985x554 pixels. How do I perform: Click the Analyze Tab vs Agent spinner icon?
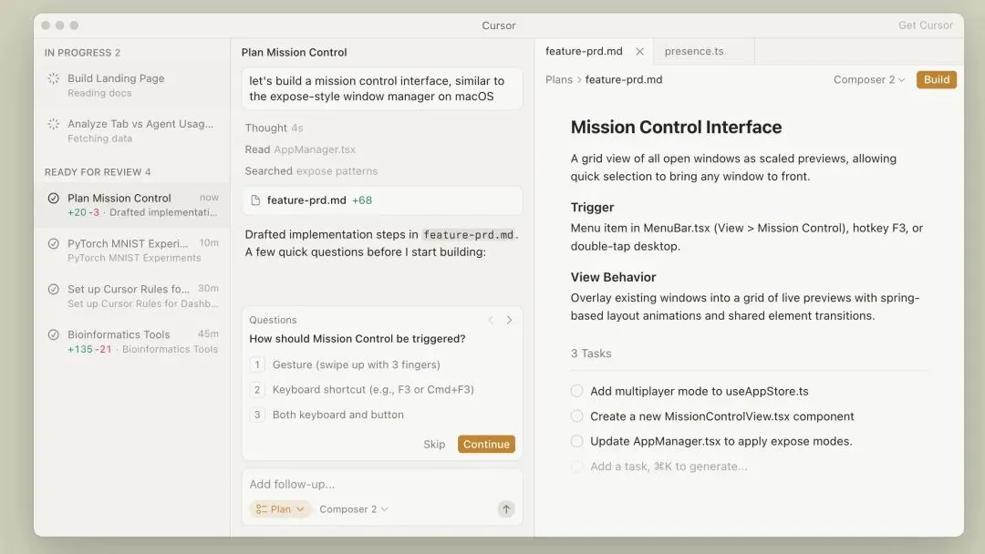tap(54, 124)
